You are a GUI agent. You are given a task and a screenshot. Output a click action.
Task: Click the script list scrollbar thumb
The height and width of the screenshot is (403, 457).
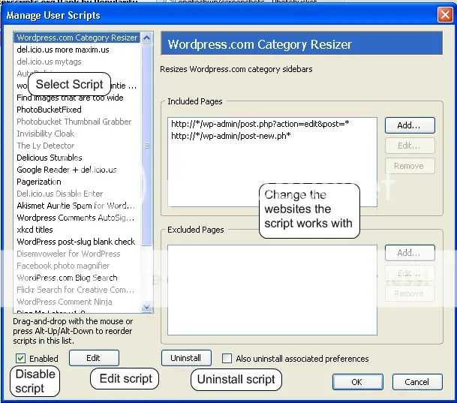(x=147, y=145)
